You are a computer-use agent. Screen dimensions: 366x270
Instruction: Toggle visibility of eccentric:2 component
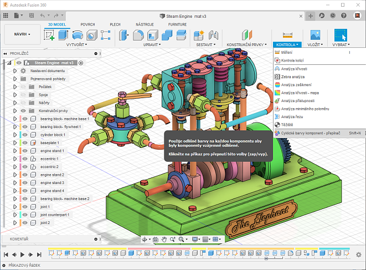[25, 166]
